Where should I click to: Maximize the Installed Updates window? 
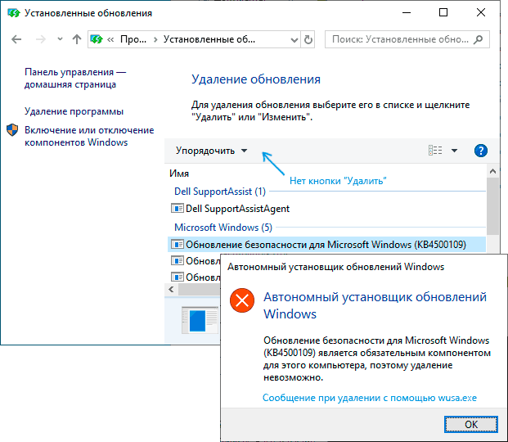443,13
